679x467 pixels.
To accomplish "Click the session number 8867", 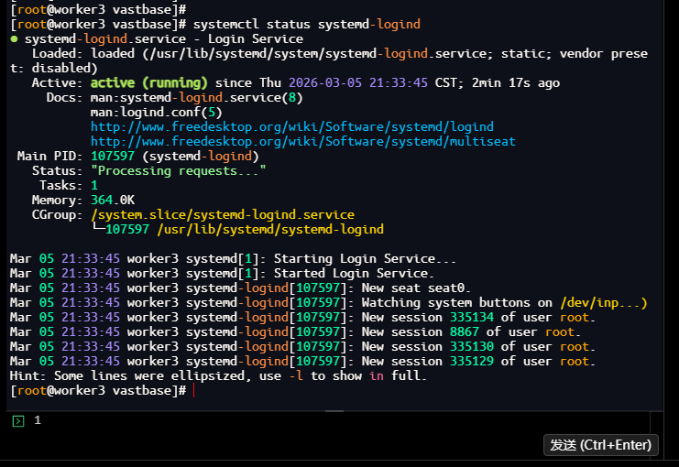I will [x=465, y=332].
